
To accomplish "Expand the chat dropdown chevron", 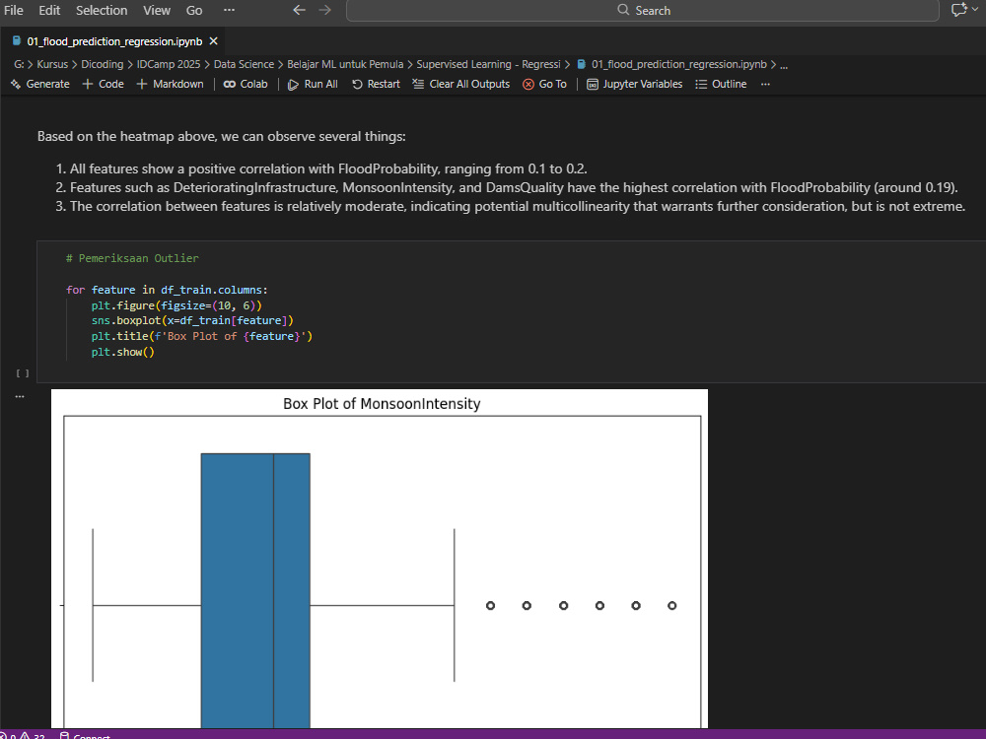I will point(975,10).
